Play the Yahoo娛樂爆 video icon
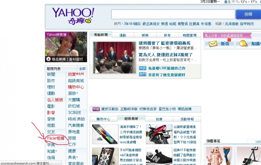Viewport: 261px width, 165px height. pos(49,59)
